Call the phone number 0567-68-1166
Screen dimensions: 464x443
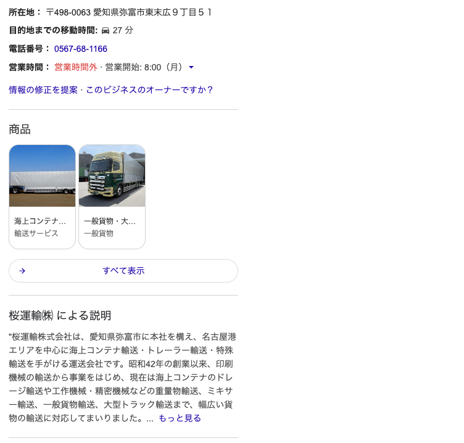[x=80, y=49]
